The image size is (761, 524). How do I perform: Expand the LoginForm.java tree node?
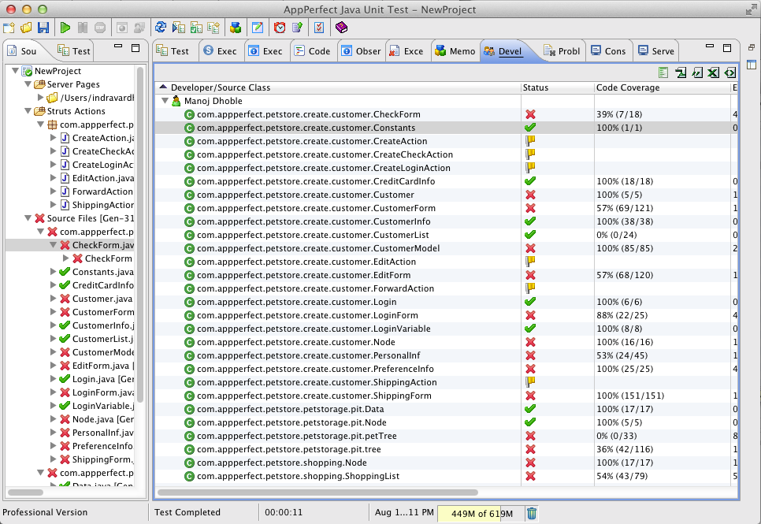(x=54, y=392)
